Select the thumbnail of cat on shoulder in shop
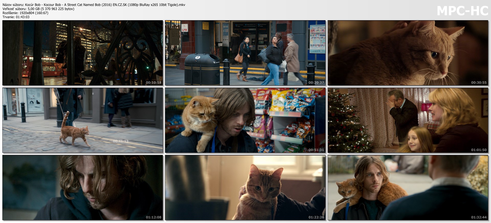491x223 pixels. coord(245,120)
